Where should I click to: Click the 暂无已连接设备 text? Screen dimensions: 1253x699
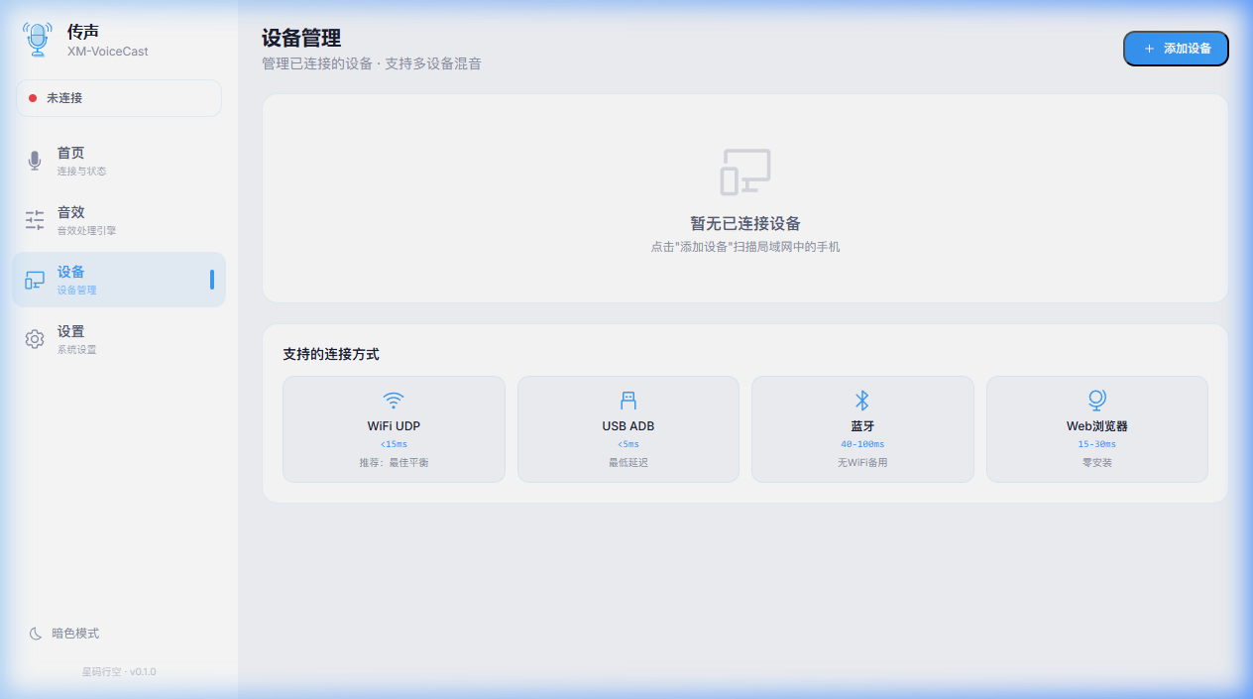[x=745, y=224]
